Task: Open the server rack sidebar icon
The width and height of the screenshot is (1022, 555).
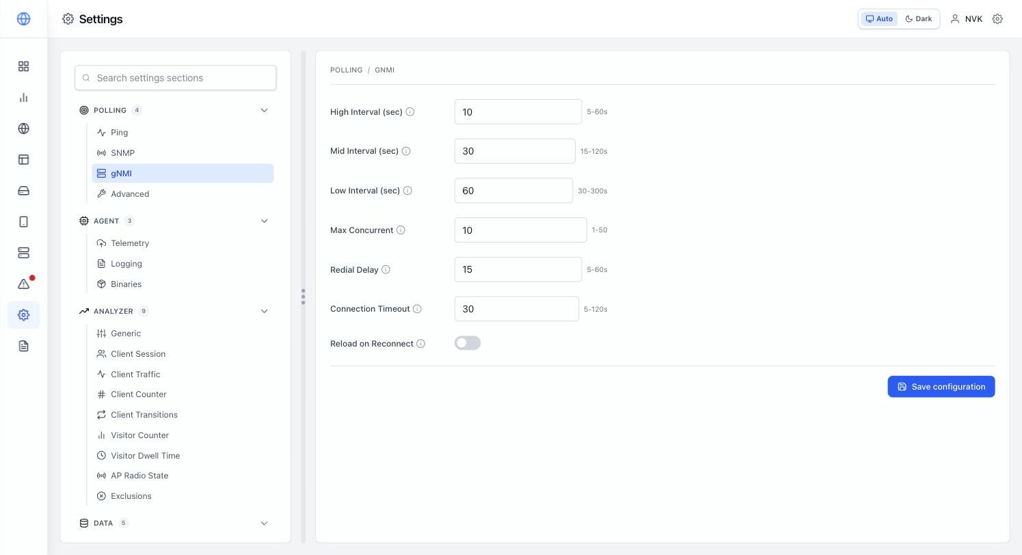Action: coord(23,253)
